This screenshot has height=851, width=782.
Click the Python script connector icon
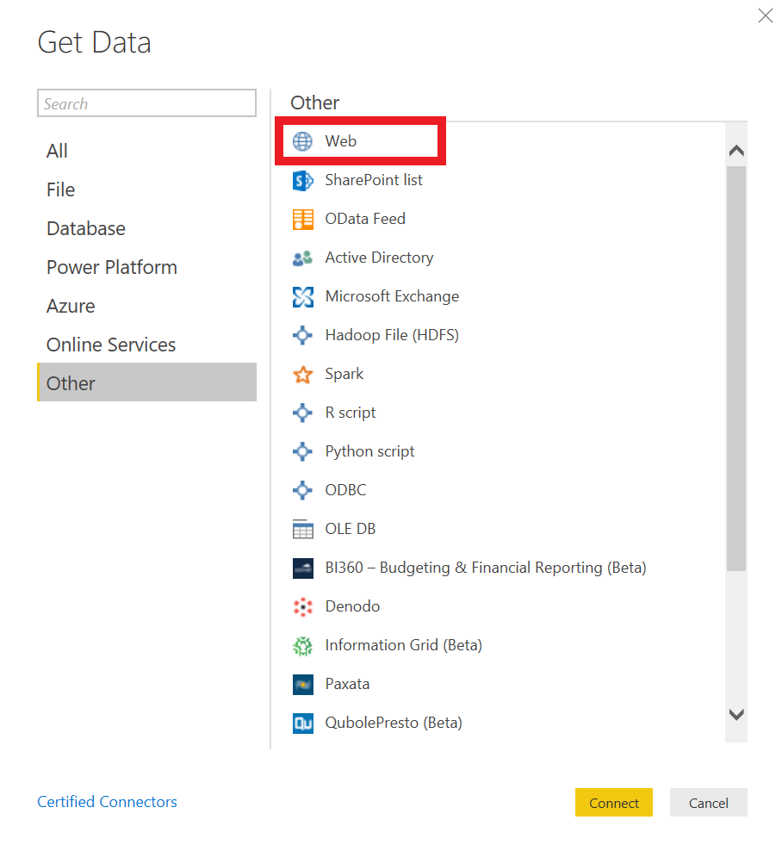point(302,451)
